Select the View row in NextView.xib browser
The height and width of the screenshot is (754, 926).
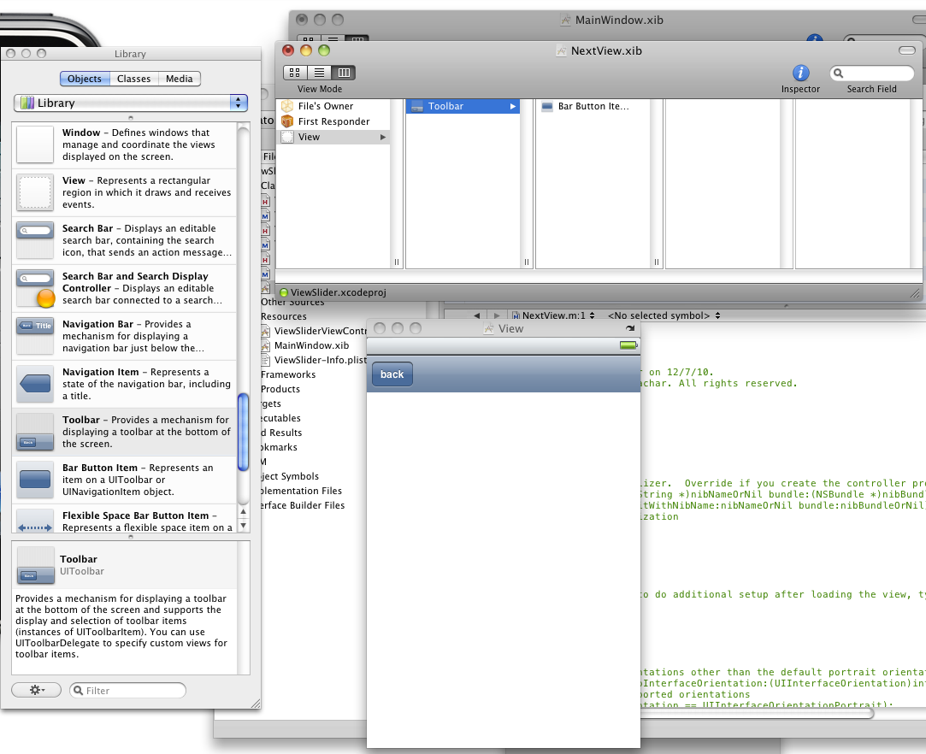333,137
